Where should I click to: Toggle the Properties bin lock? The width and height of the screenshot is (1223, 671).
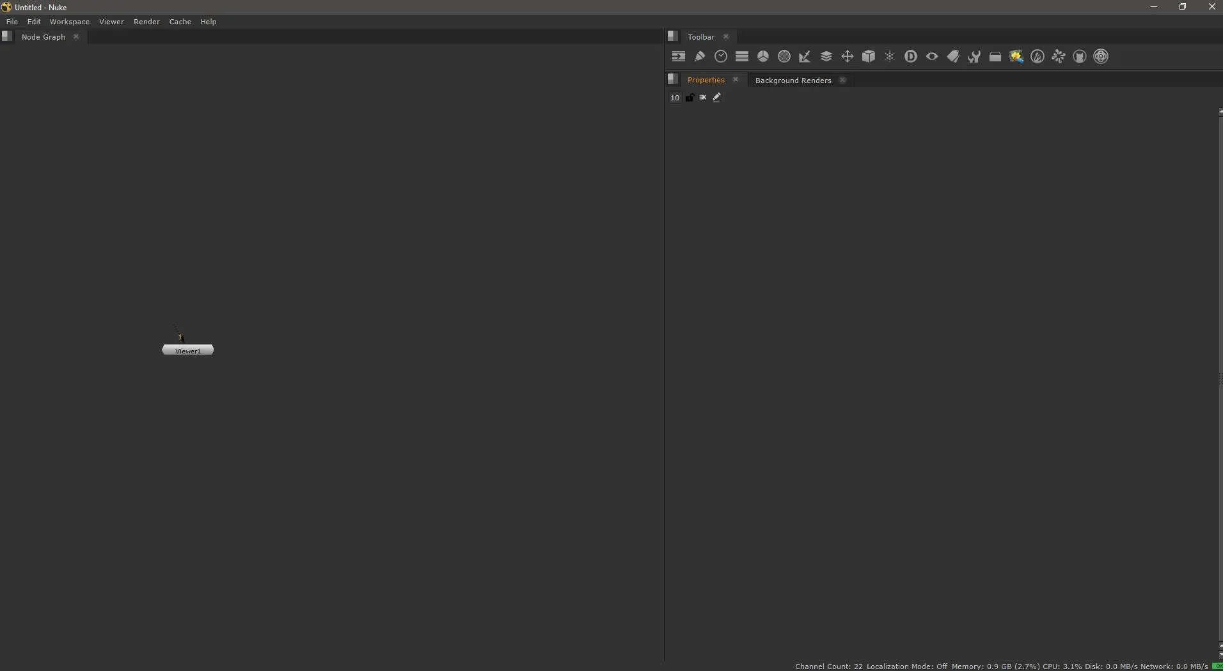tap(690, 98)
